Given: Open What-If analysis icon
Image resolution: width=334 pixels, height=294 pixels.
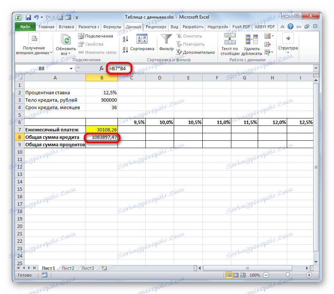Looking at the screenshot, I should 267,52.
